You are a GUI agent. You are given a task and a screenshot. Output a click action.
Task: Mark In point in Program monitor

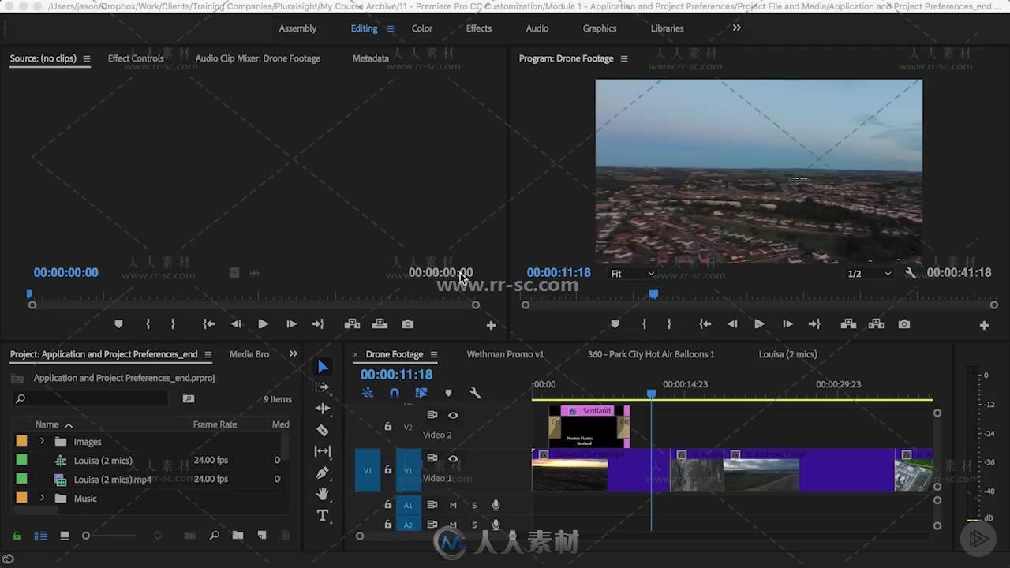644,324
